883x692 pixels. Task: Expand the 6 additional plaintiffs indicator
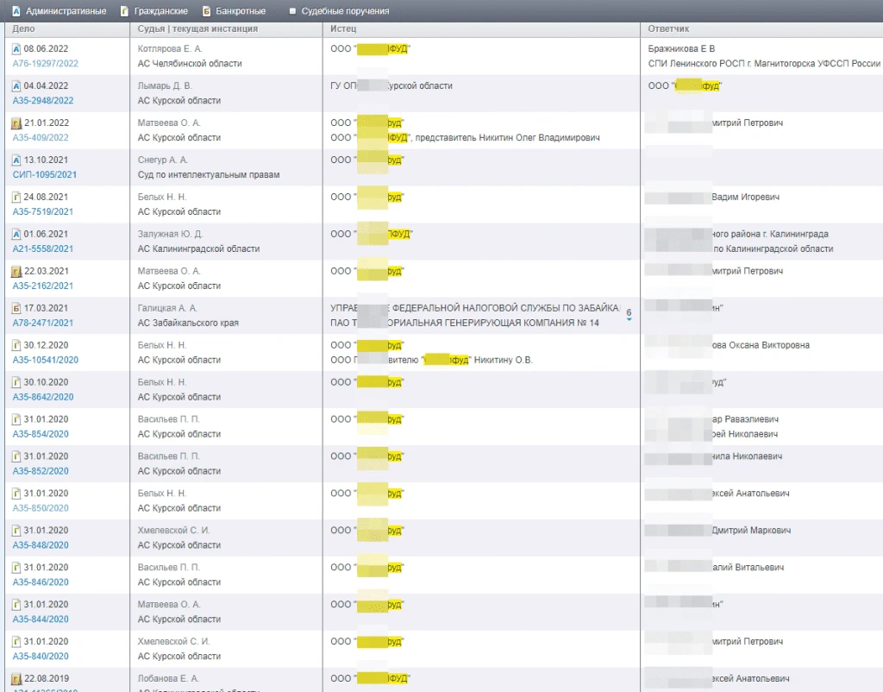pyautogui.click(x=629, y=314)
